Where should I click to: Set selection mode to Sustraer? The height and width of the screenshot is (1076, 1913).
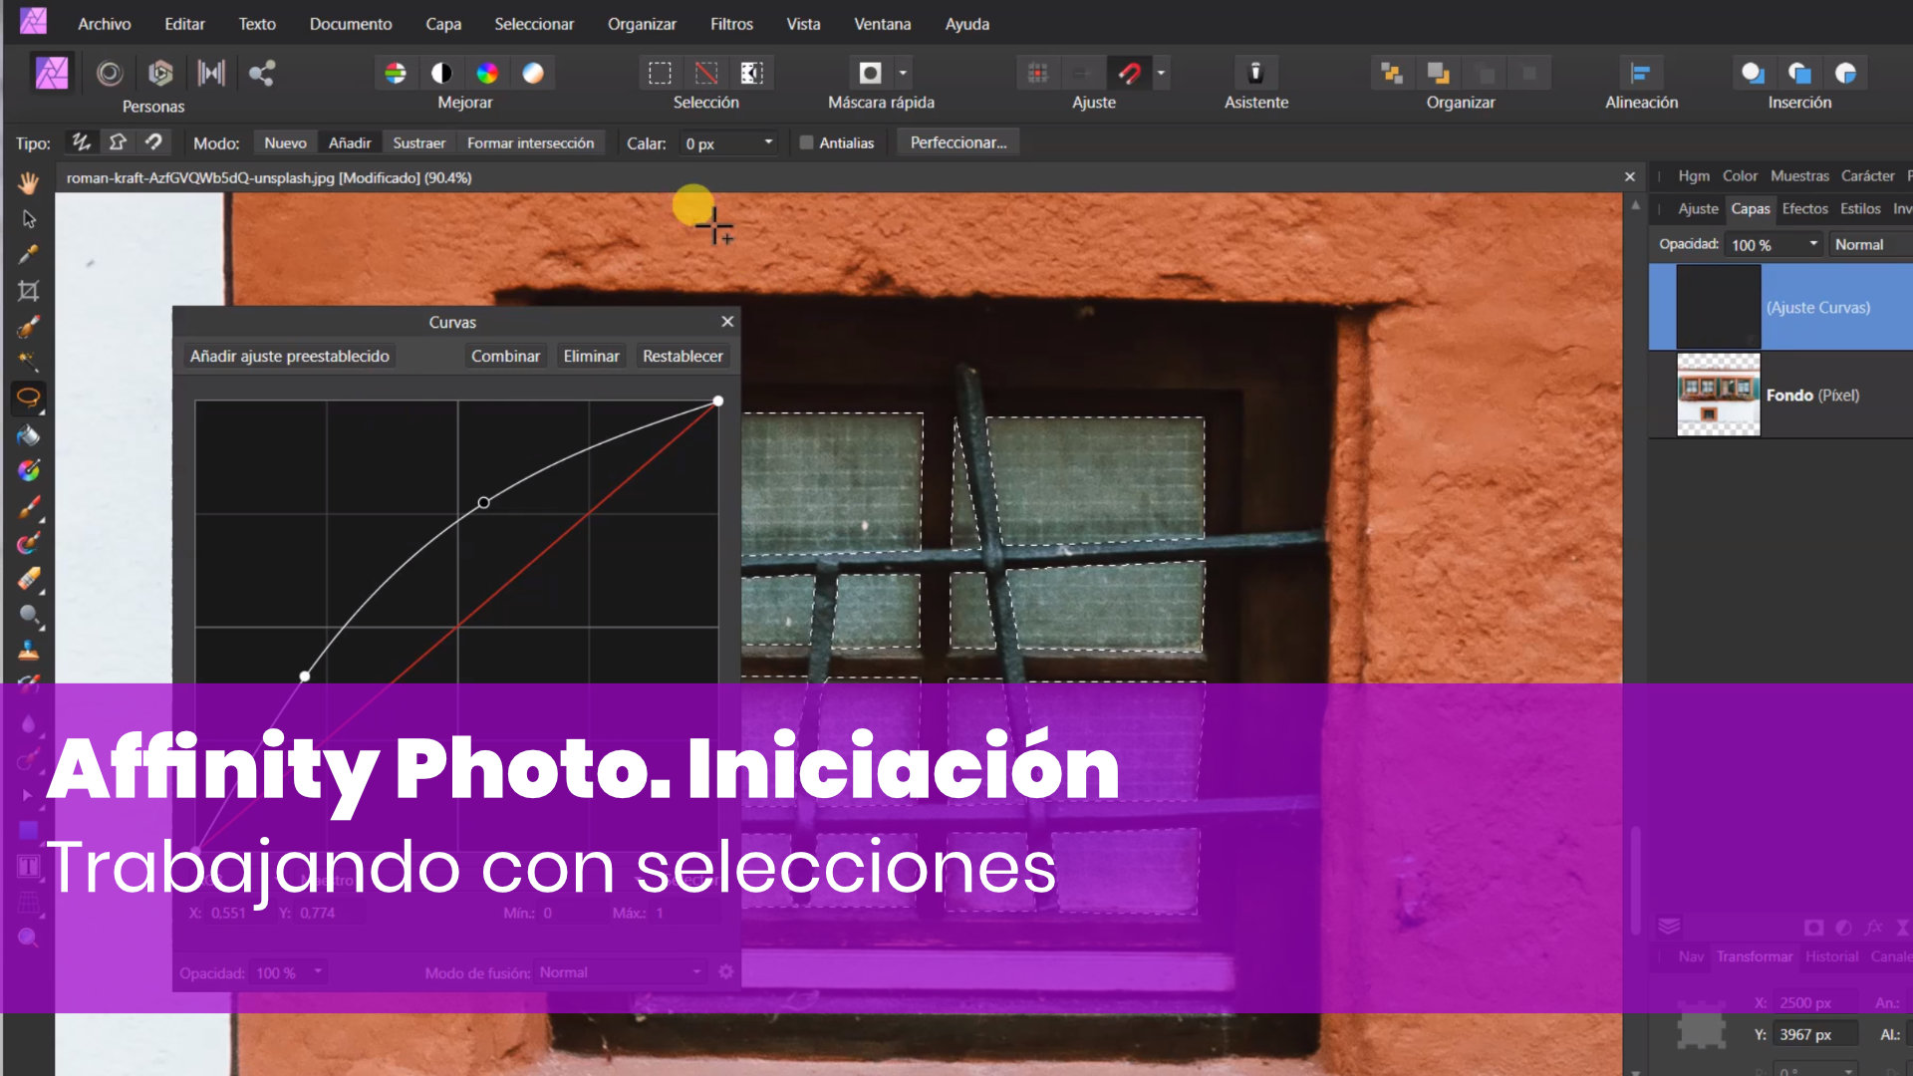[418, 142]
